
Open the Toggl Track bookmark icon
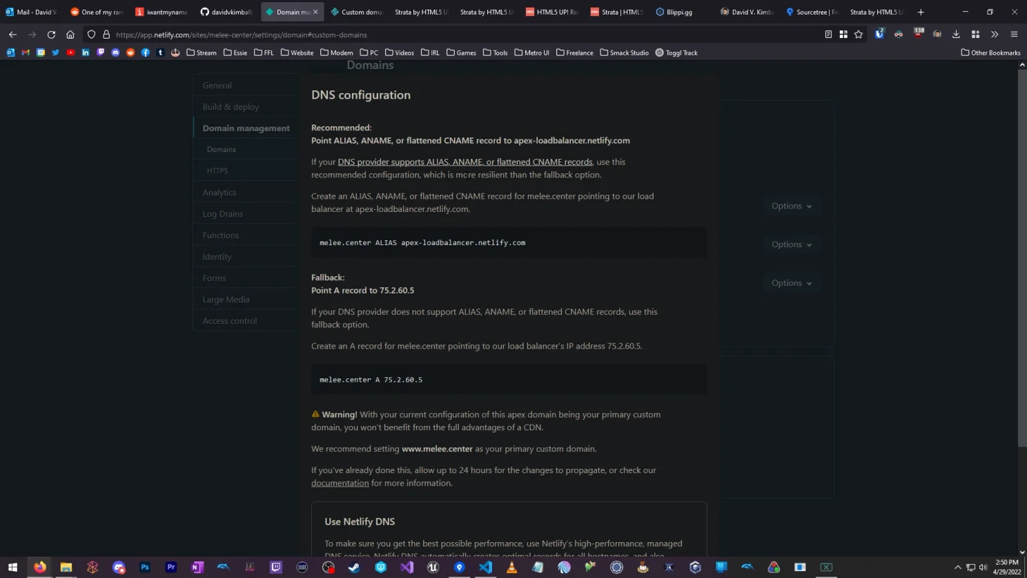pos(658,52)
